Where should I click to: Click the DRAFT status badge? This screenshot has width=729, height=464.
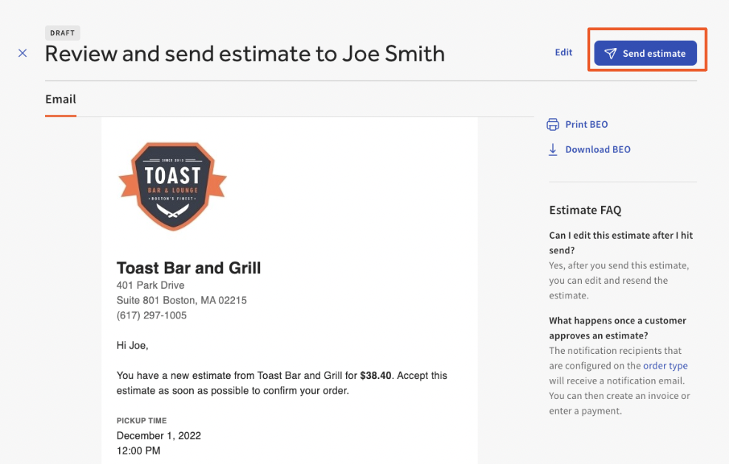click(62, 33)
